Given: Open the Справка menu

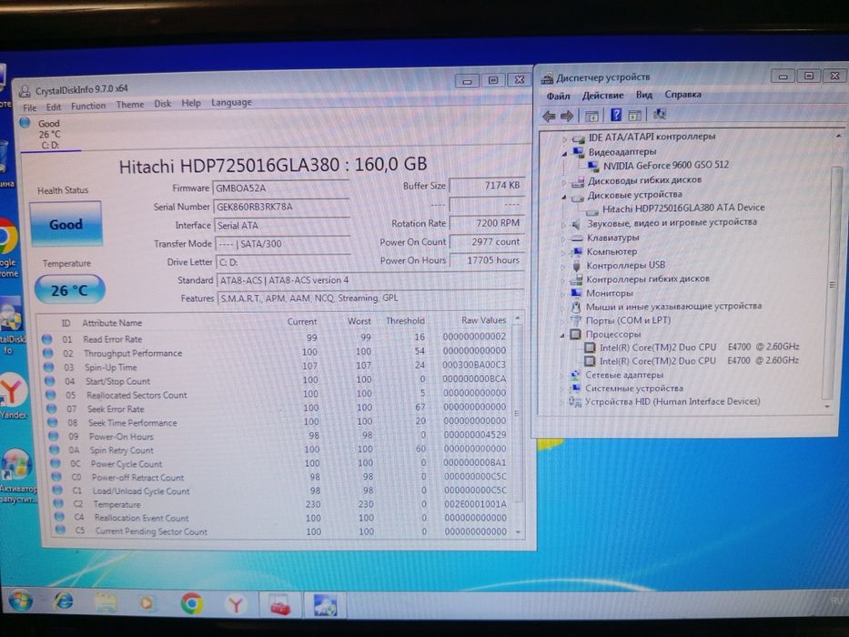Looking at the screenshot, I should [682, 95].
